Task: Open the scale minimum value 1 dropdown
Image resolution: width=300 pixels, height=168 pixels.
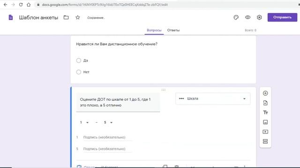Action: pyautogui.click(x=84, y=122)
